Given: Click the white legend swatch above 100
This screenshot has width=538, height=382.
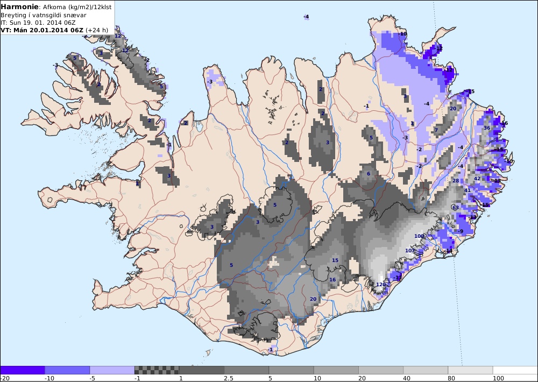Looking at the screenshot, I should 515,370.
